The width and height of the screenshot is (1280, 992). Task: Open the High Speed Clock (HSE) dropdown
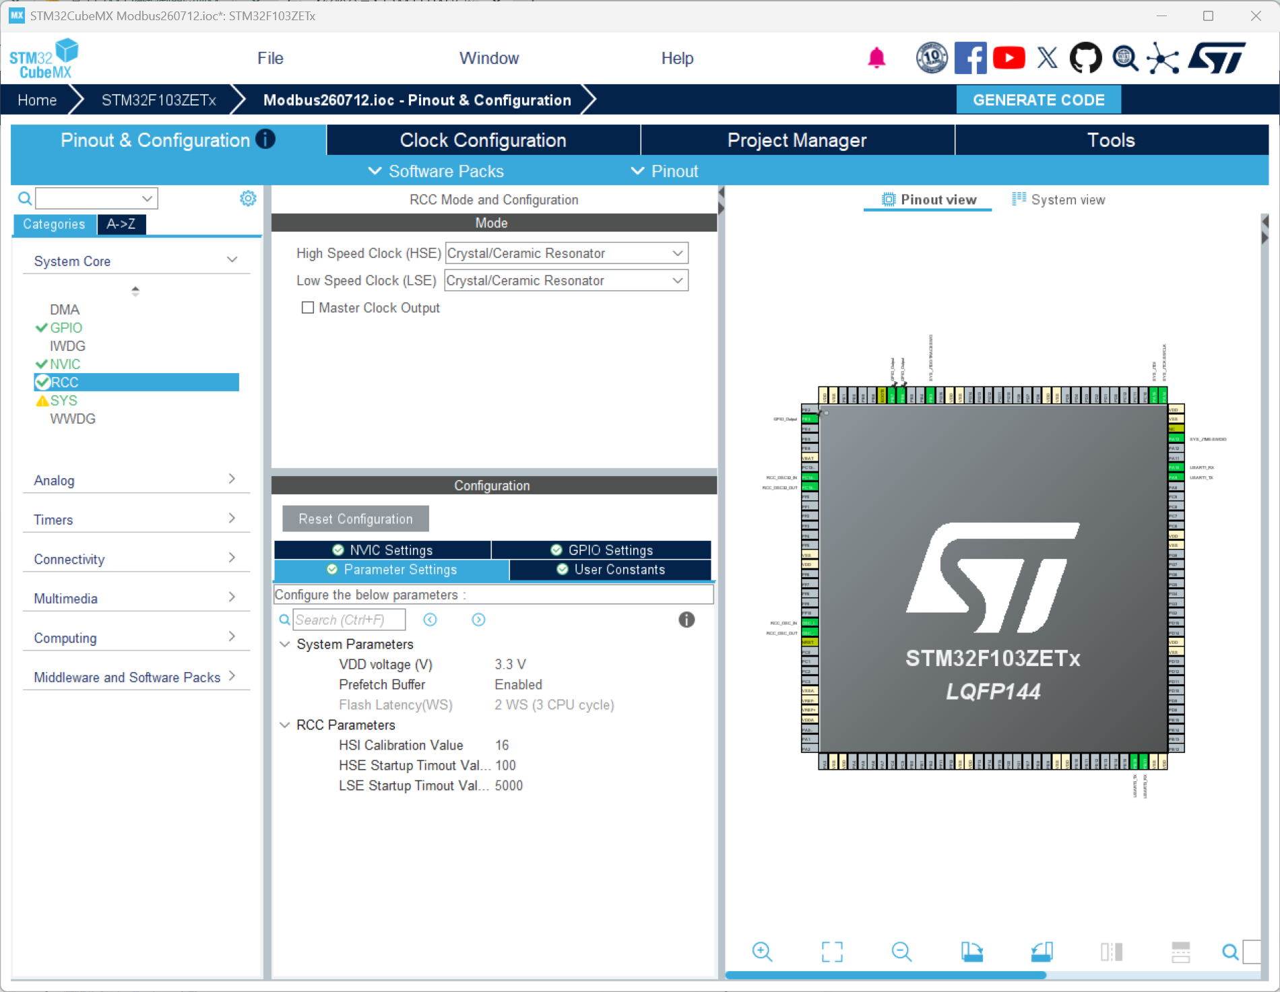click(x=566, y=253)
